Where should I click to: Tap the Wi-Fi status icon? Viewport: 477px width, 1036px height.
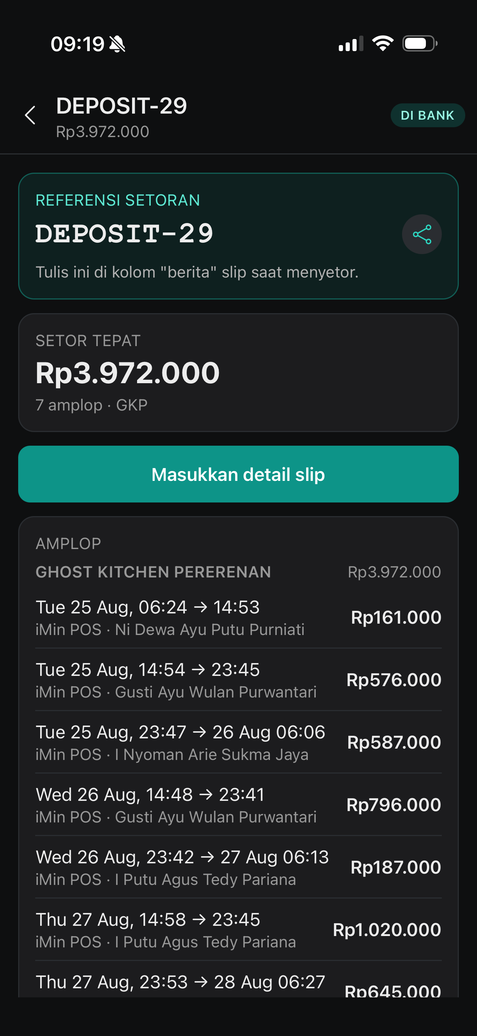(382, 43)
